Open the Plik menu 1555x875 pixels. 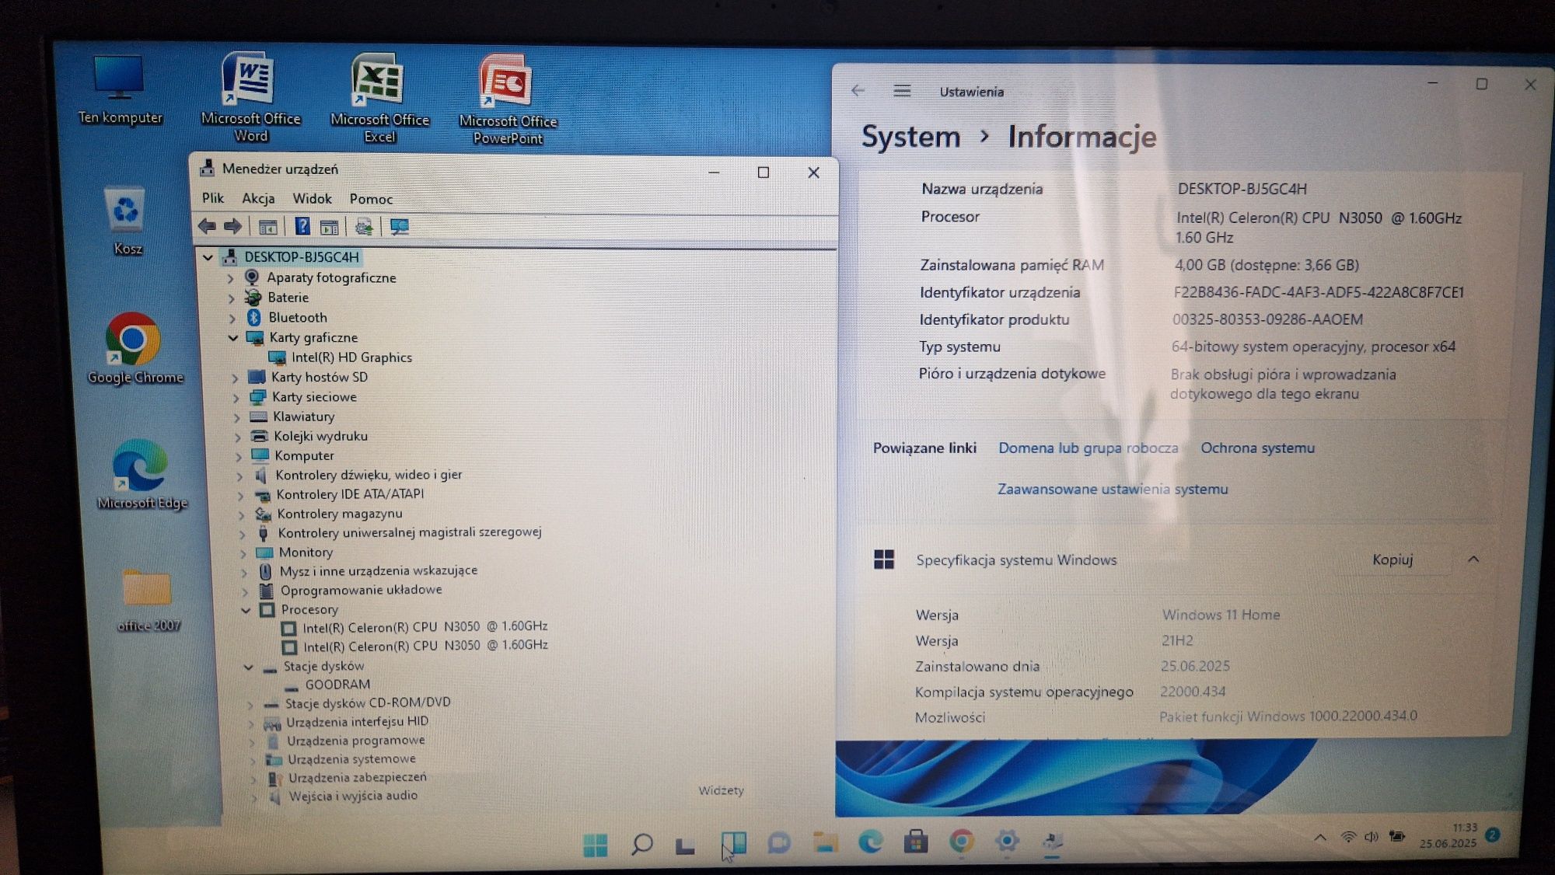click(x=212, y=198)
